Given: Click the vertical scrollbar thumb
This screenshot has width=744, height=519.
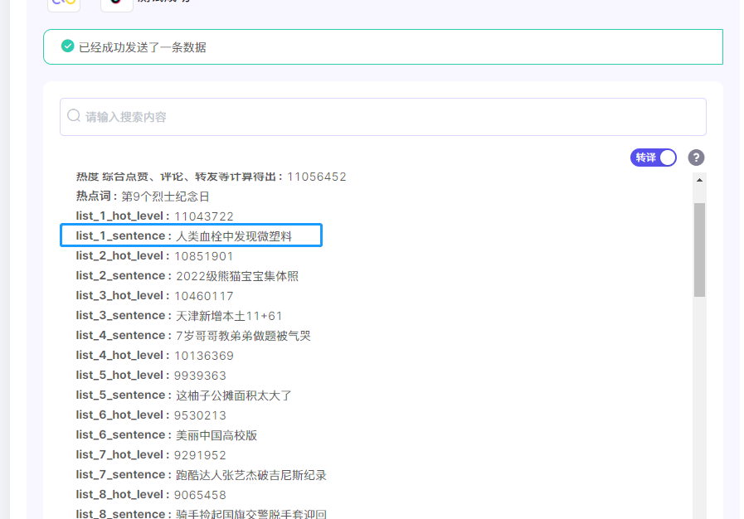Looking at the screenshot, I should 699,250.
